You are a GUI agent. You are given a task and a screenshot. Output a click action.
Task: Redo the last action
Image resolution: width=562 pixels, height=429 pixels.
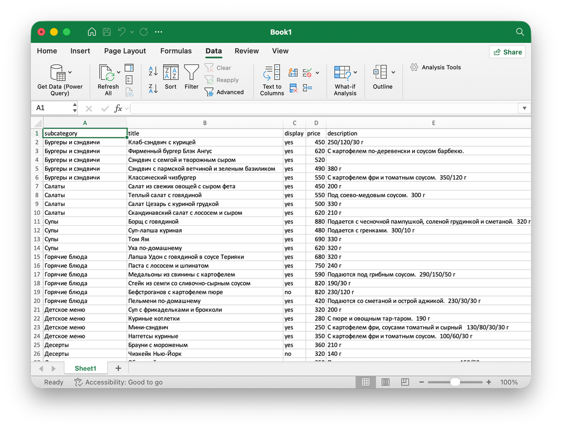tap(144, 32)
